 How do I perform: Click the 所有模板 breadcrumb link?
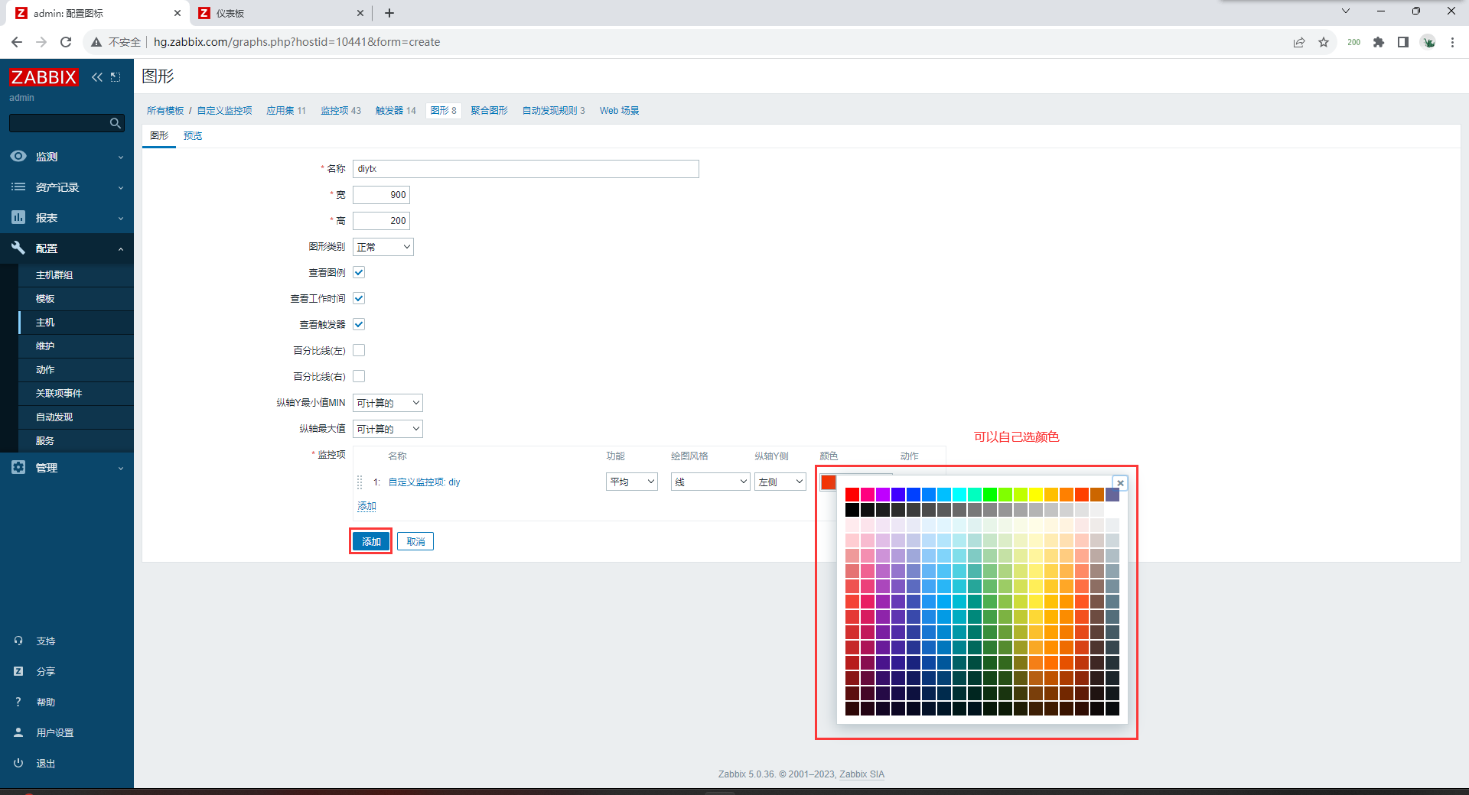(x=165, y=111)
